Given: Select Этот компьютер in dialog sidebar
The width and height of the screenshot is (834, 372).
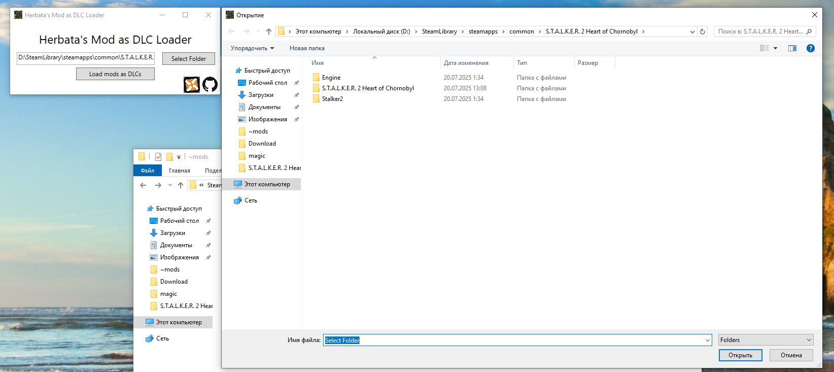Looking at the screenshot, I should pyautogui.click(x=267, y=184).
